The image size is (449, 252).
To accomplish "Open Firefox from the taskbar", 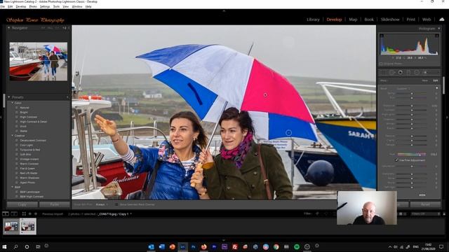I will coord(203,246).
